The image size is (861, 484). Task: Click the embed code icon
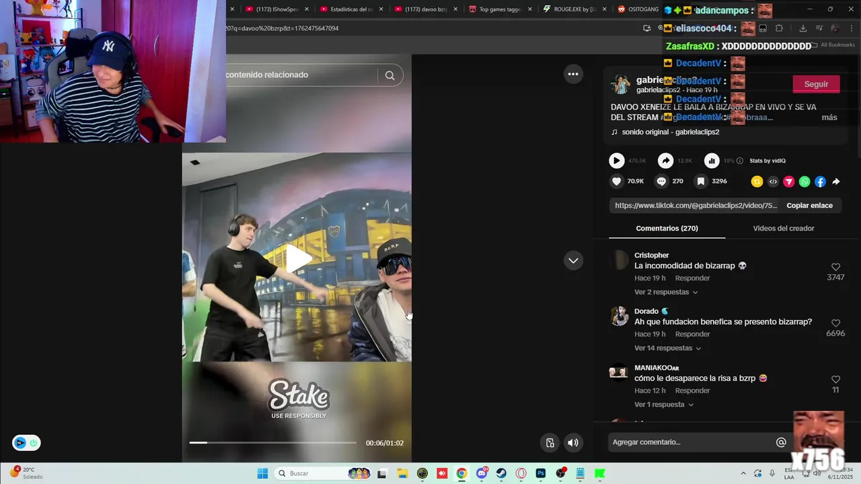(x=773, y=182)
